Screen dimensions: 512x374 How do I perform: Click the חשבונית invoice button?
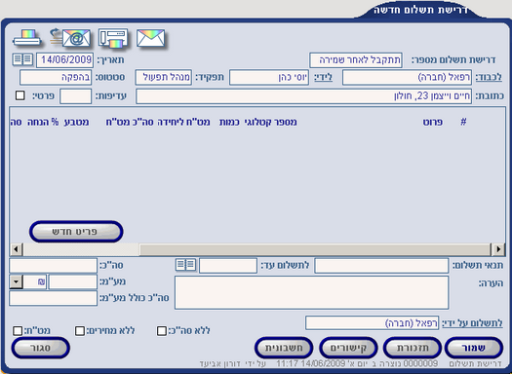pyautogui.click(x=284, y=348)
